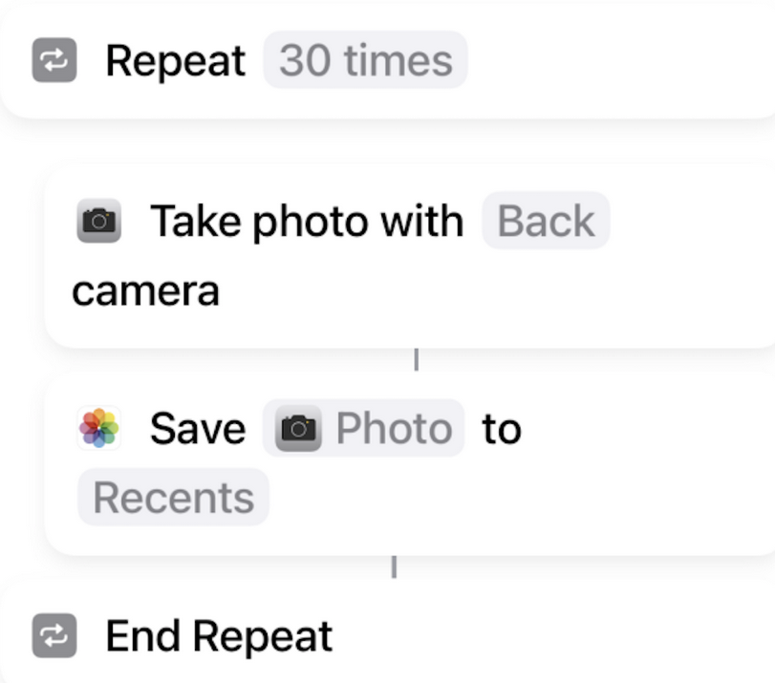This screenshot has width=775, height=683.
Task: Click the small camera icon inside Photo token
Action: (x=298, y=429)
